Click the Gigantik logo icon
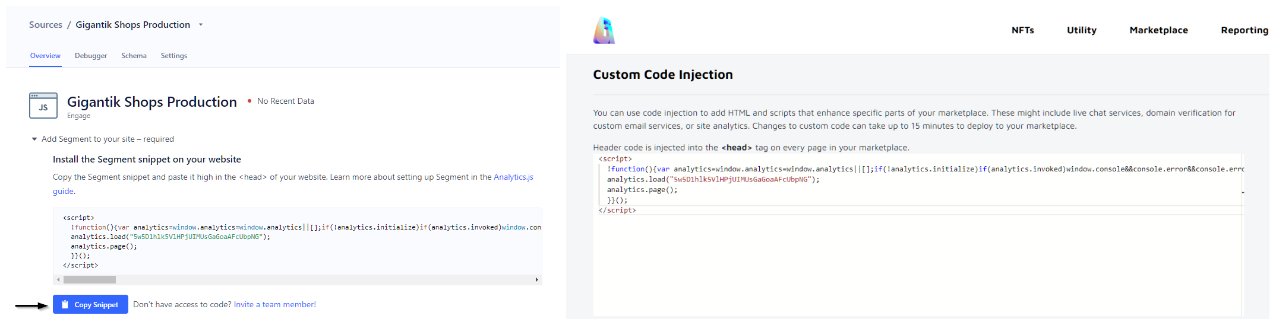The width and height of the screenshot is (1276, 325). coord(604,30)
